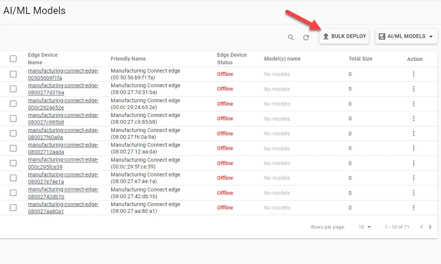Open action menu for edge-000c2924652e

414,104
